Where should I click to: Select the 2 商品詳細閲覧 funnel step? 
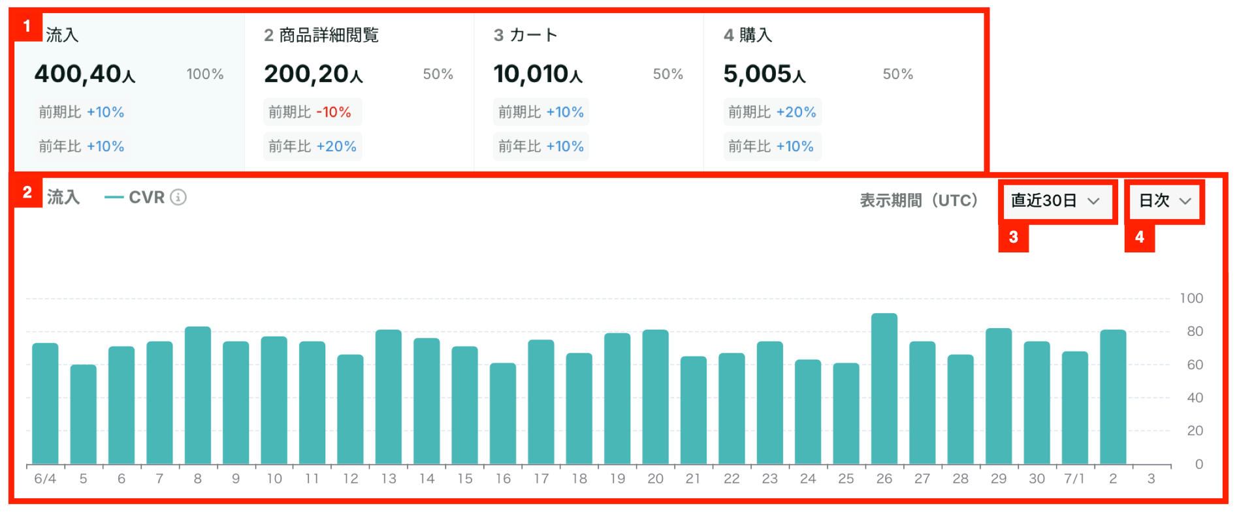pos(359,91)
